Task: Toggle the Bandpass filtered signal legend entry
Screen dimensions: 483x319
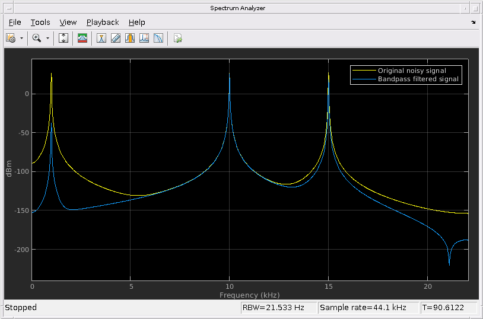Action: pos(418,79)
